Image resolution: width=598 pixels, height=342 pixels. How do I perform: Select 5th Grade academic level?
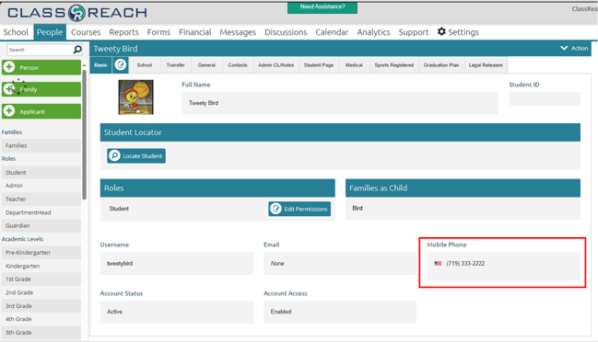[x=41, y=333]
